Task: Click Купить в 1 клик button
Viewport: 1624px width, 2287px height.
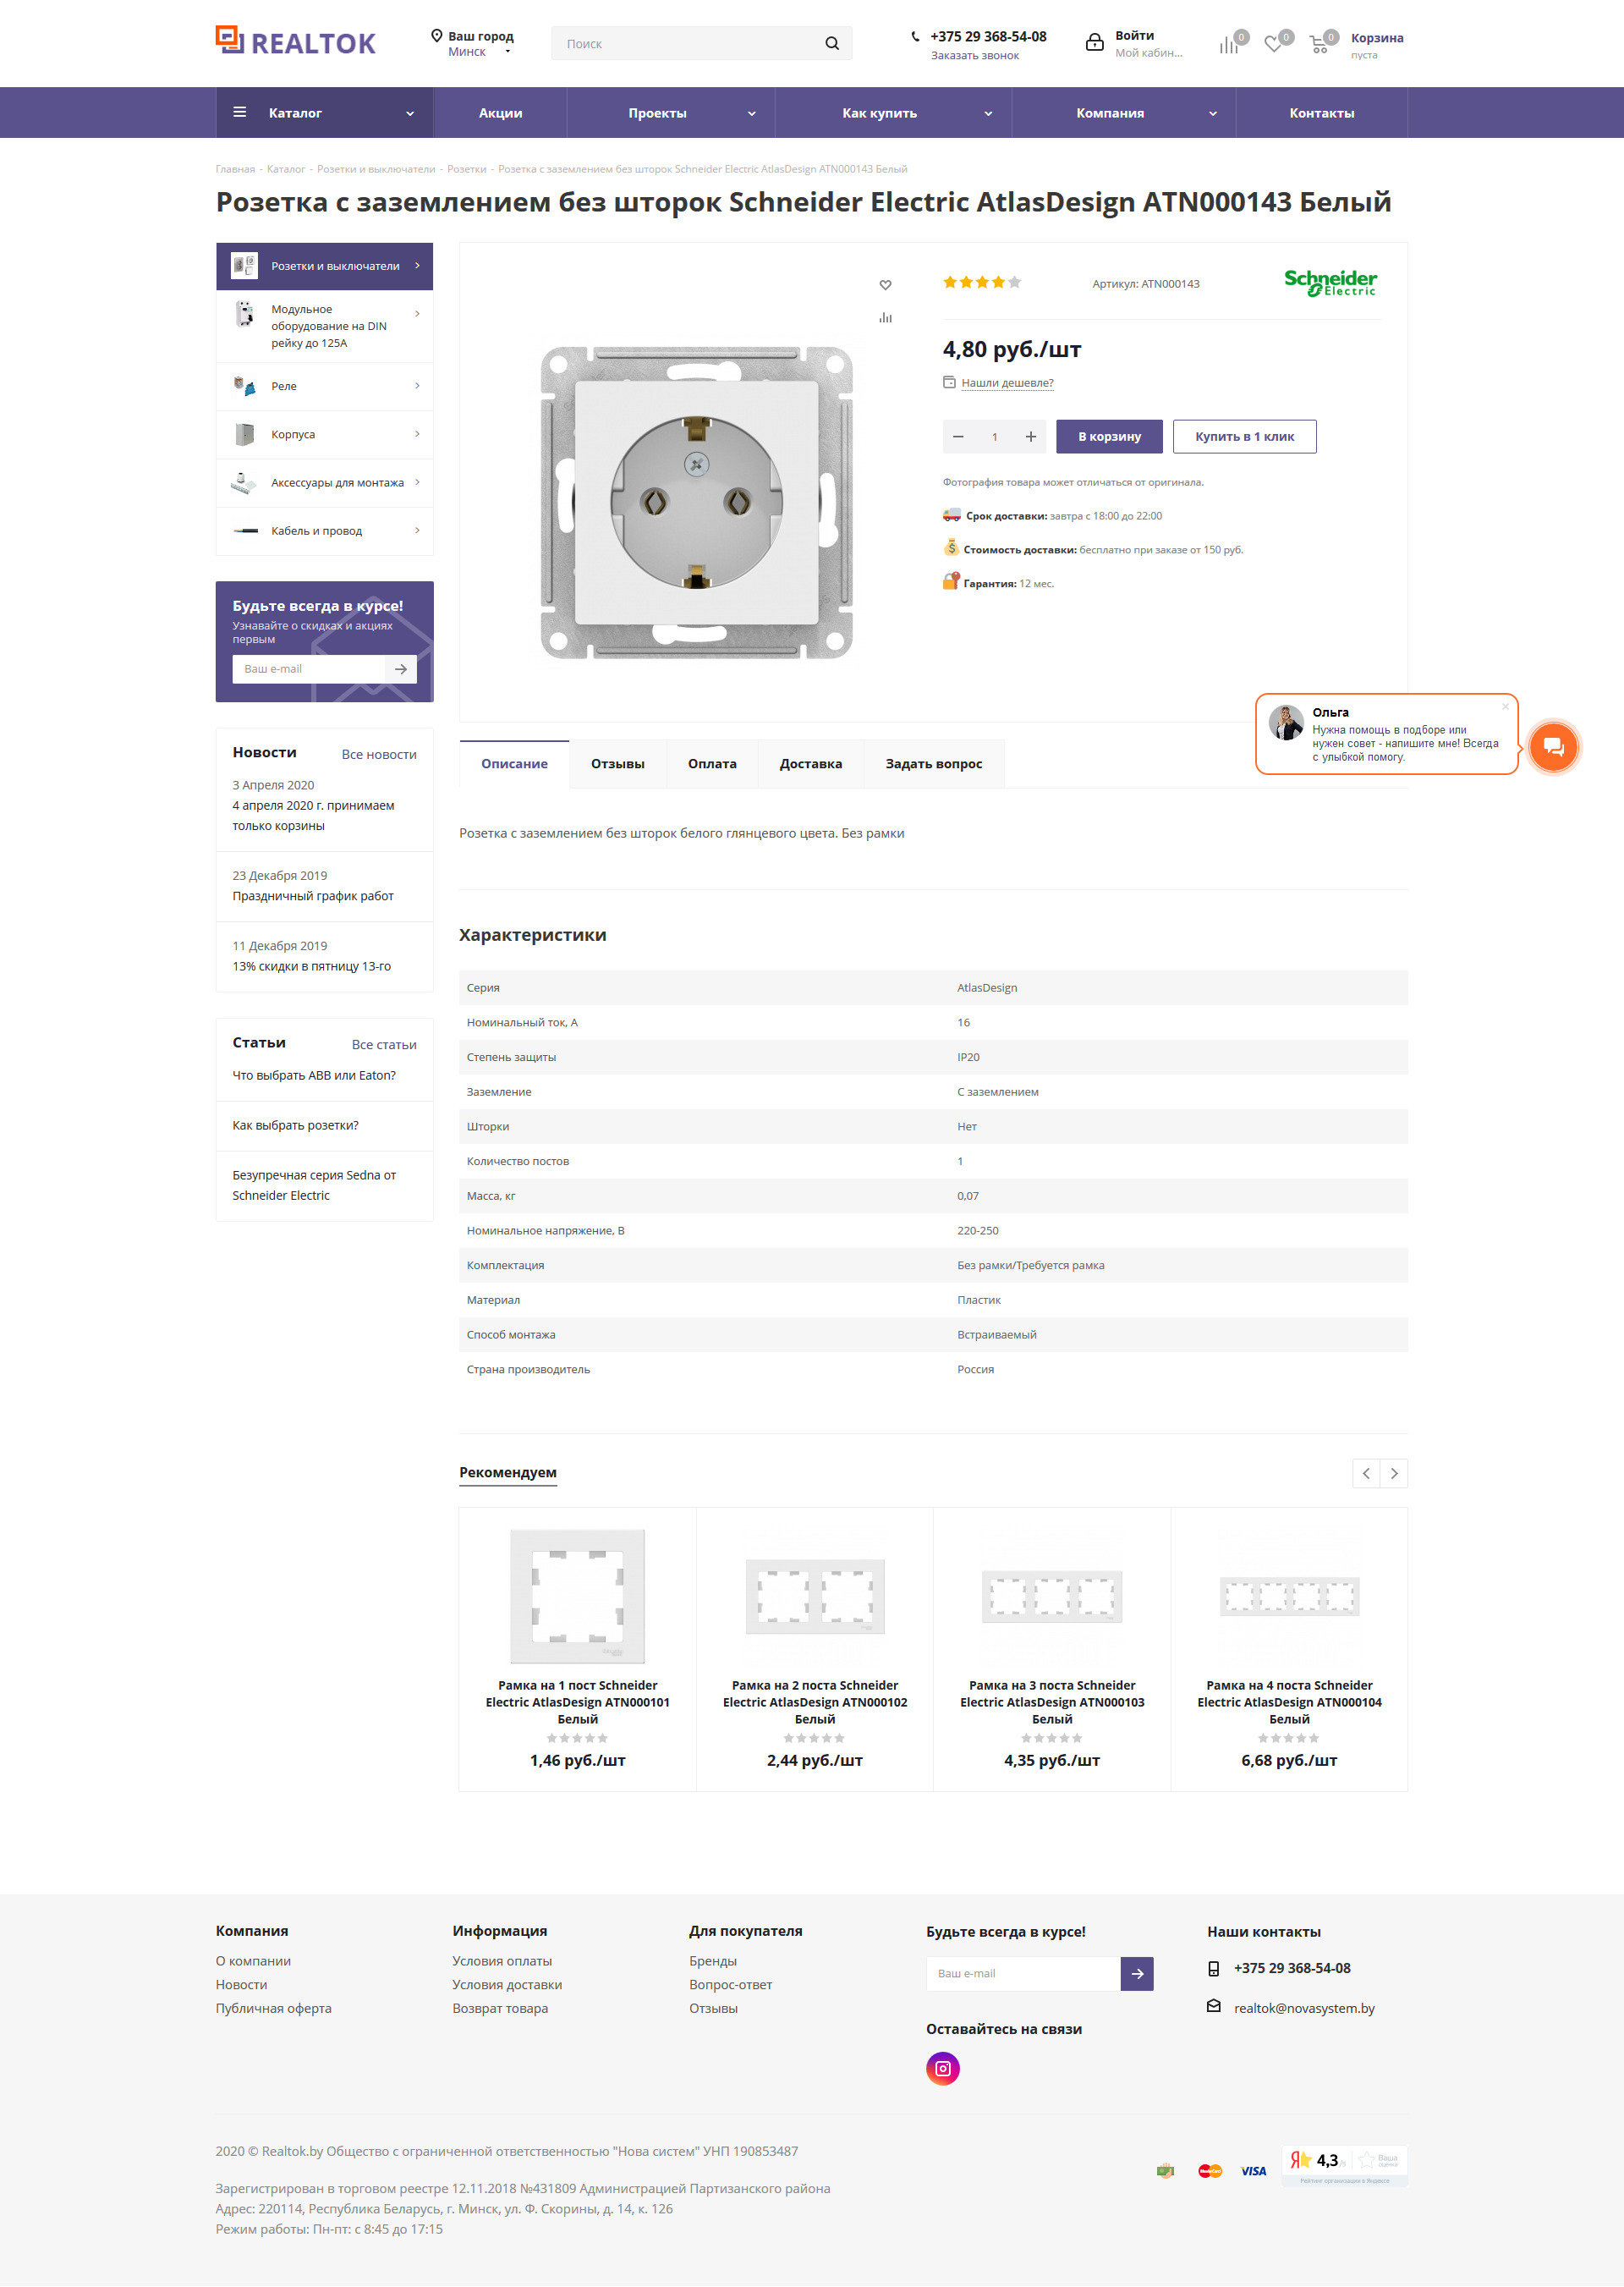Action: tap(1244, 437)
